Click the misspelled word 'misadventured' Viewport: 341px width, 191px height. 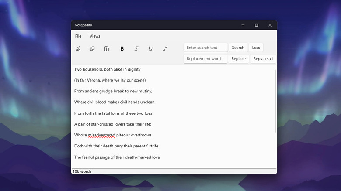click(101, 135)
